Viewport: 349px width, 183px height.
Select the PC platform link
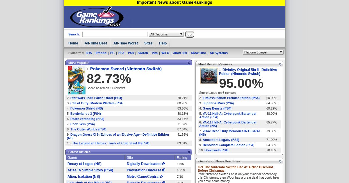point(112,53)
